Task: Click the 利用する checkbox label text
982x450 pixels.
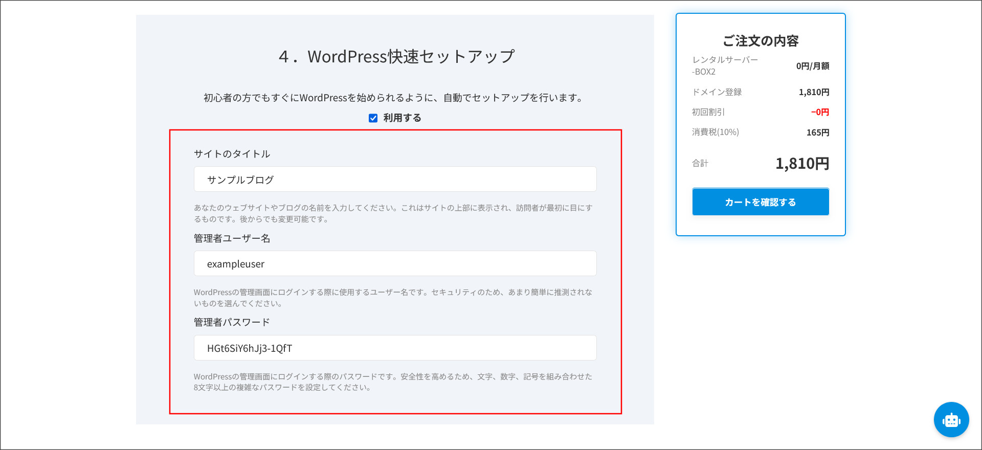Action: coord(402,118)
